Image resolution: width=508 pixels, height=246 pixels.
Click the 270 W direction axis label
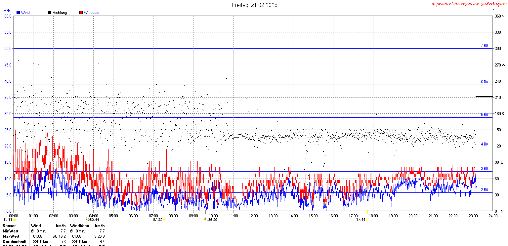coord(500,65)
